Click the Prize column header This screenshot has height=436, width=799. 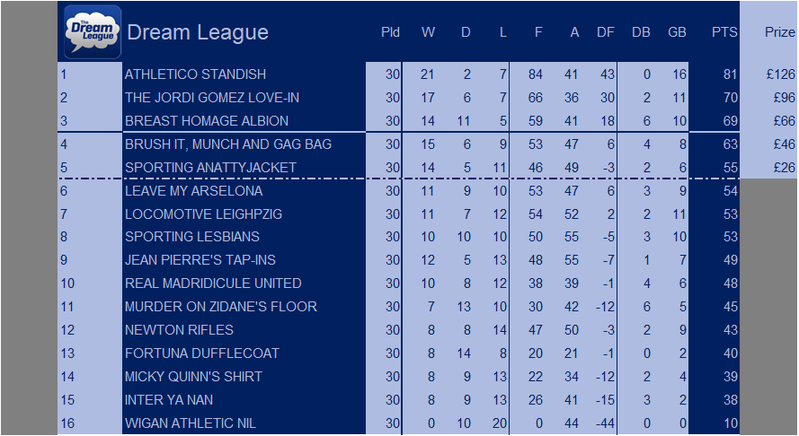(779, 32)
